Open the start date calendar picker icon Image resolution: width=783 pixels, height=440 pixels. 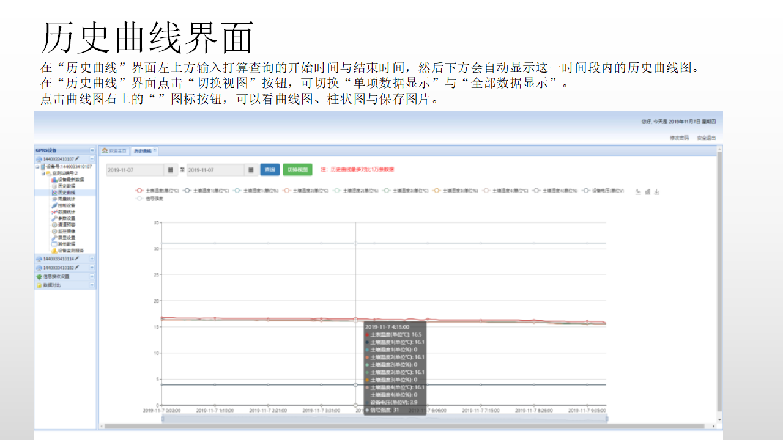(171, 169)
